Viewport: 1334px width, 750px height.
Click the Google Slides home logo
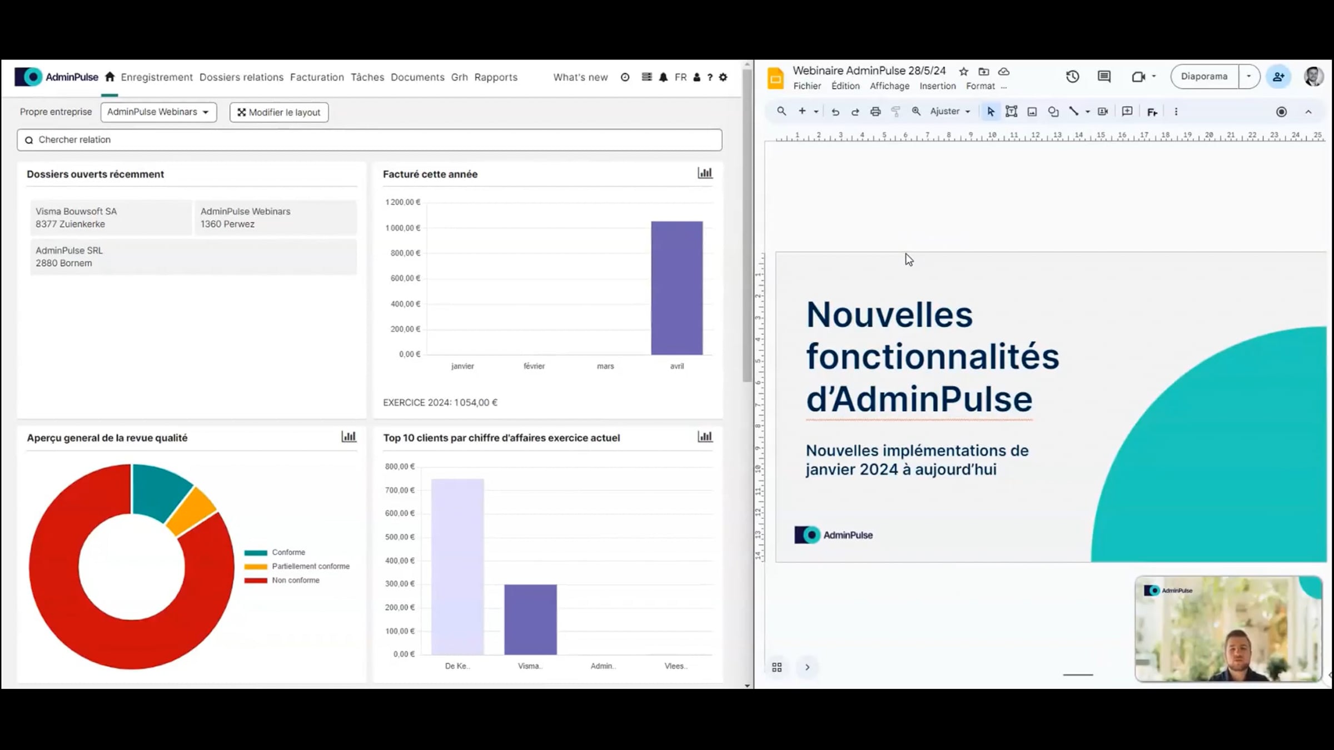tap(775, 78)
